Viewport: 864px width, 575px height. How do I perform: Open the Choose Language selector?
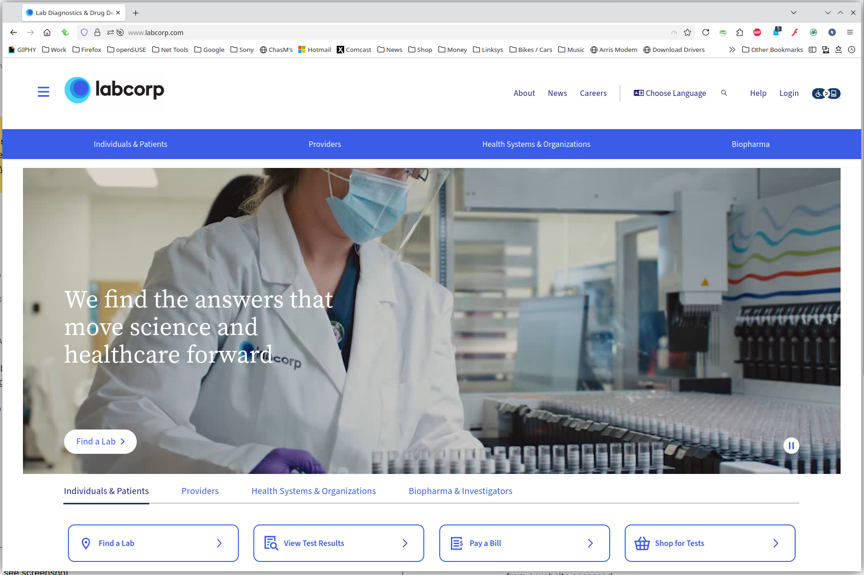670,93
